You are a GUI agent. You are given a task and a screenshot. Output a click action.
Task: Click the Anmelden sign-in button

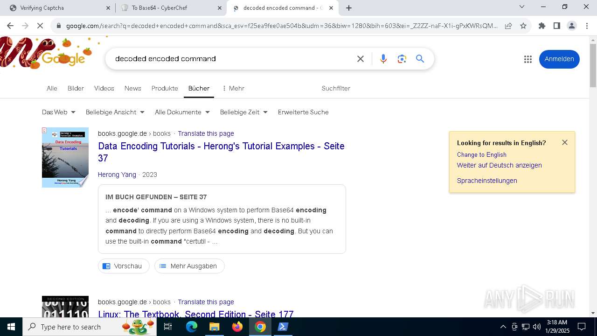click(x=559, y=59)
